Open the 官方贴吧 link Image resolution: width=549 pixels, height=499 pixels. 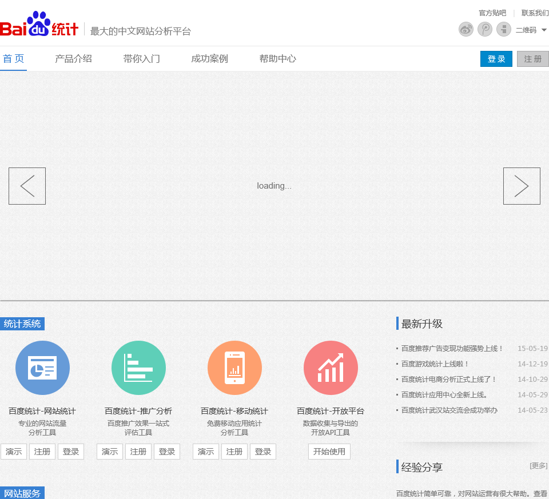click(x=492, y=13)
